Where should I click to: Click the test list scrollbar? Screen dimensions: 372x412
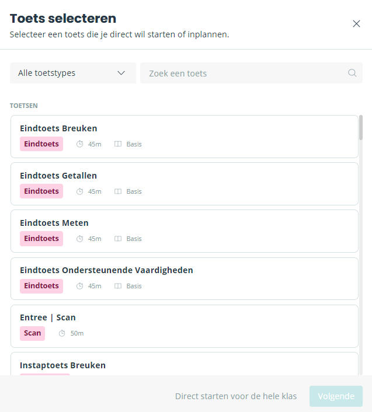[361, 127]
